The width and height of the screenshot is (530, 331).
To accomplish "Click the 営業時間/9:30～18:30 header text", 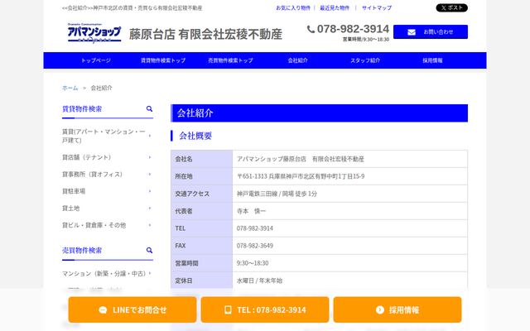I will click(366, 39).
